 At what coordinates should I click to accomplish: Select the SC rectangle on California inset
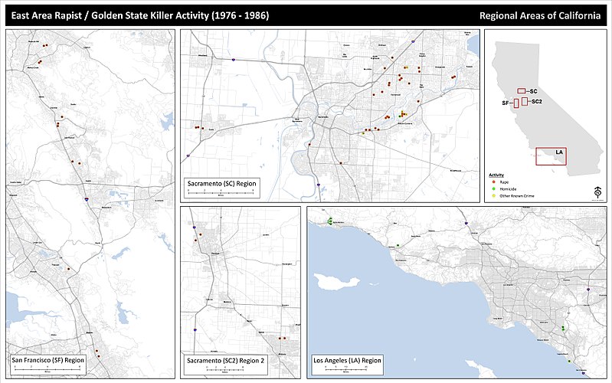(x=522, y=90)
